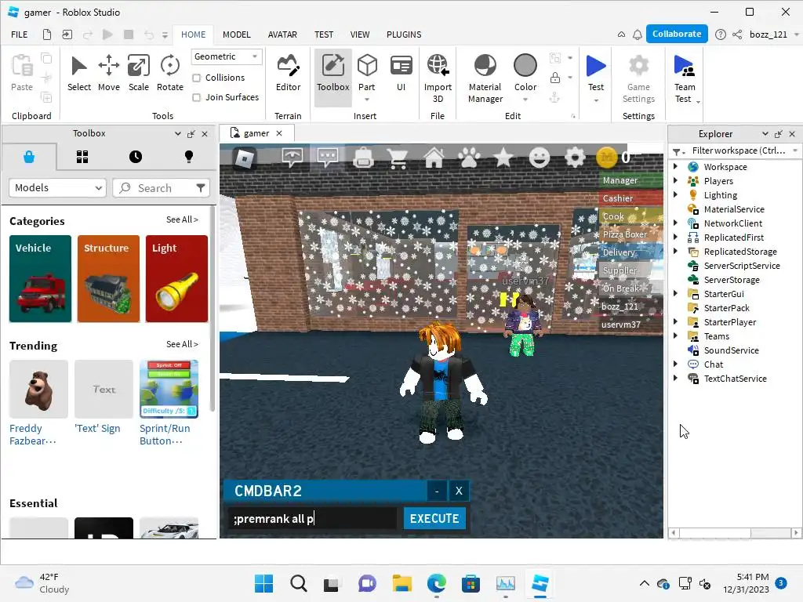Select the Select tool
This screenshot has height=602, width=803.
click(79, 73)
